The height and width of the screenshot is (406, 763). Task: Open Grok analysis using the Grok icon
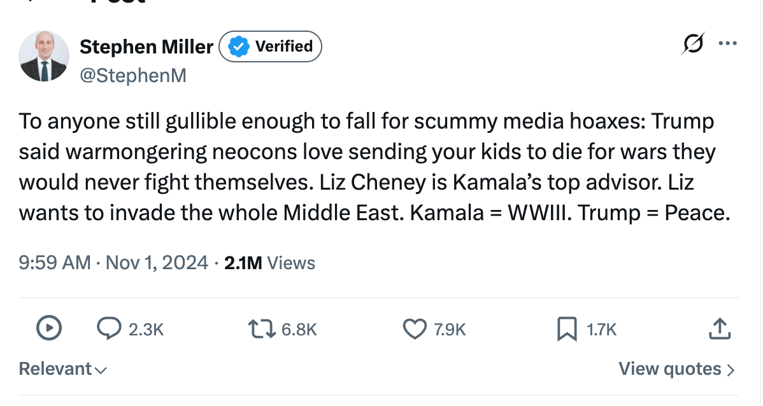(x=694, y=43)
